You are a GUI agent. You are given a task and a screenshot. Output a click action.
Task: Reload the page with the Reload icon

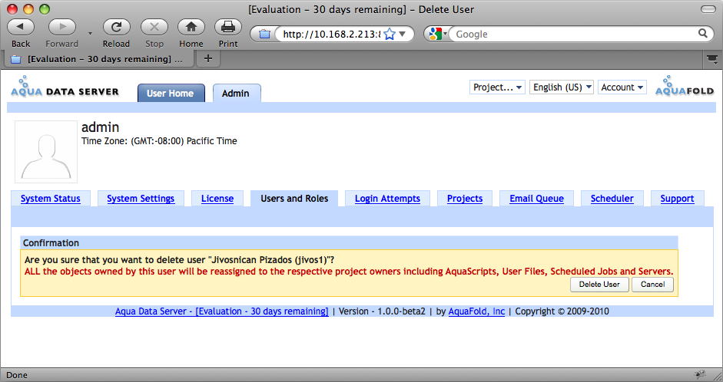pyautogui.click(x=116, y=27)
